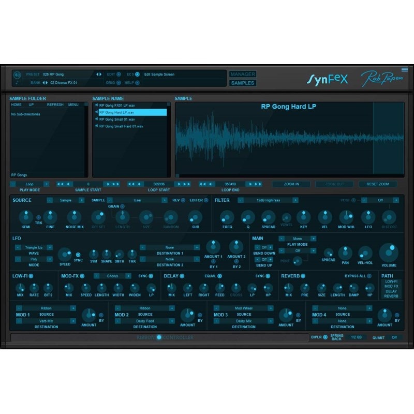The height and width of the screenshot is (414, 414).
Task: Click the QUANT Off value
Action: [394, 337]
